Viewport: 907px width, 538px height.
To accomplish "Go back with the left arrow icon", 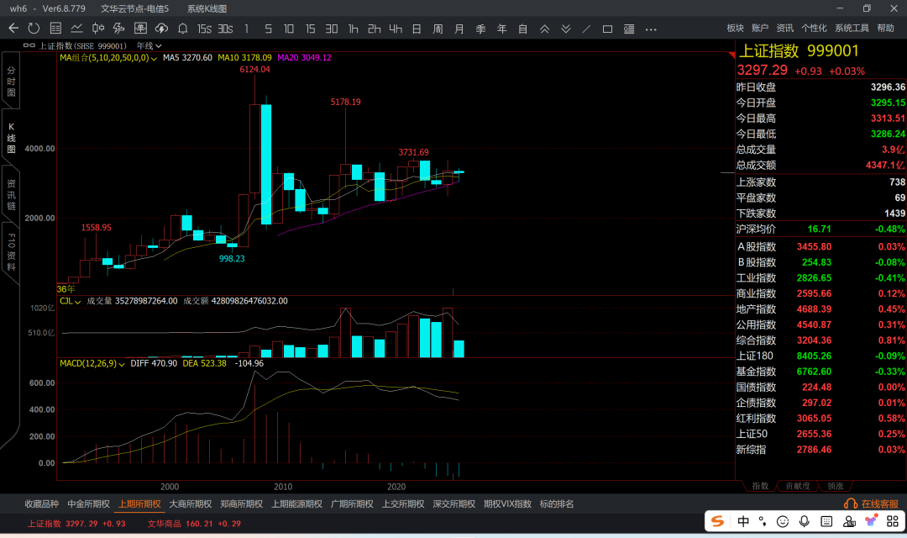I will tap(14, 29).
